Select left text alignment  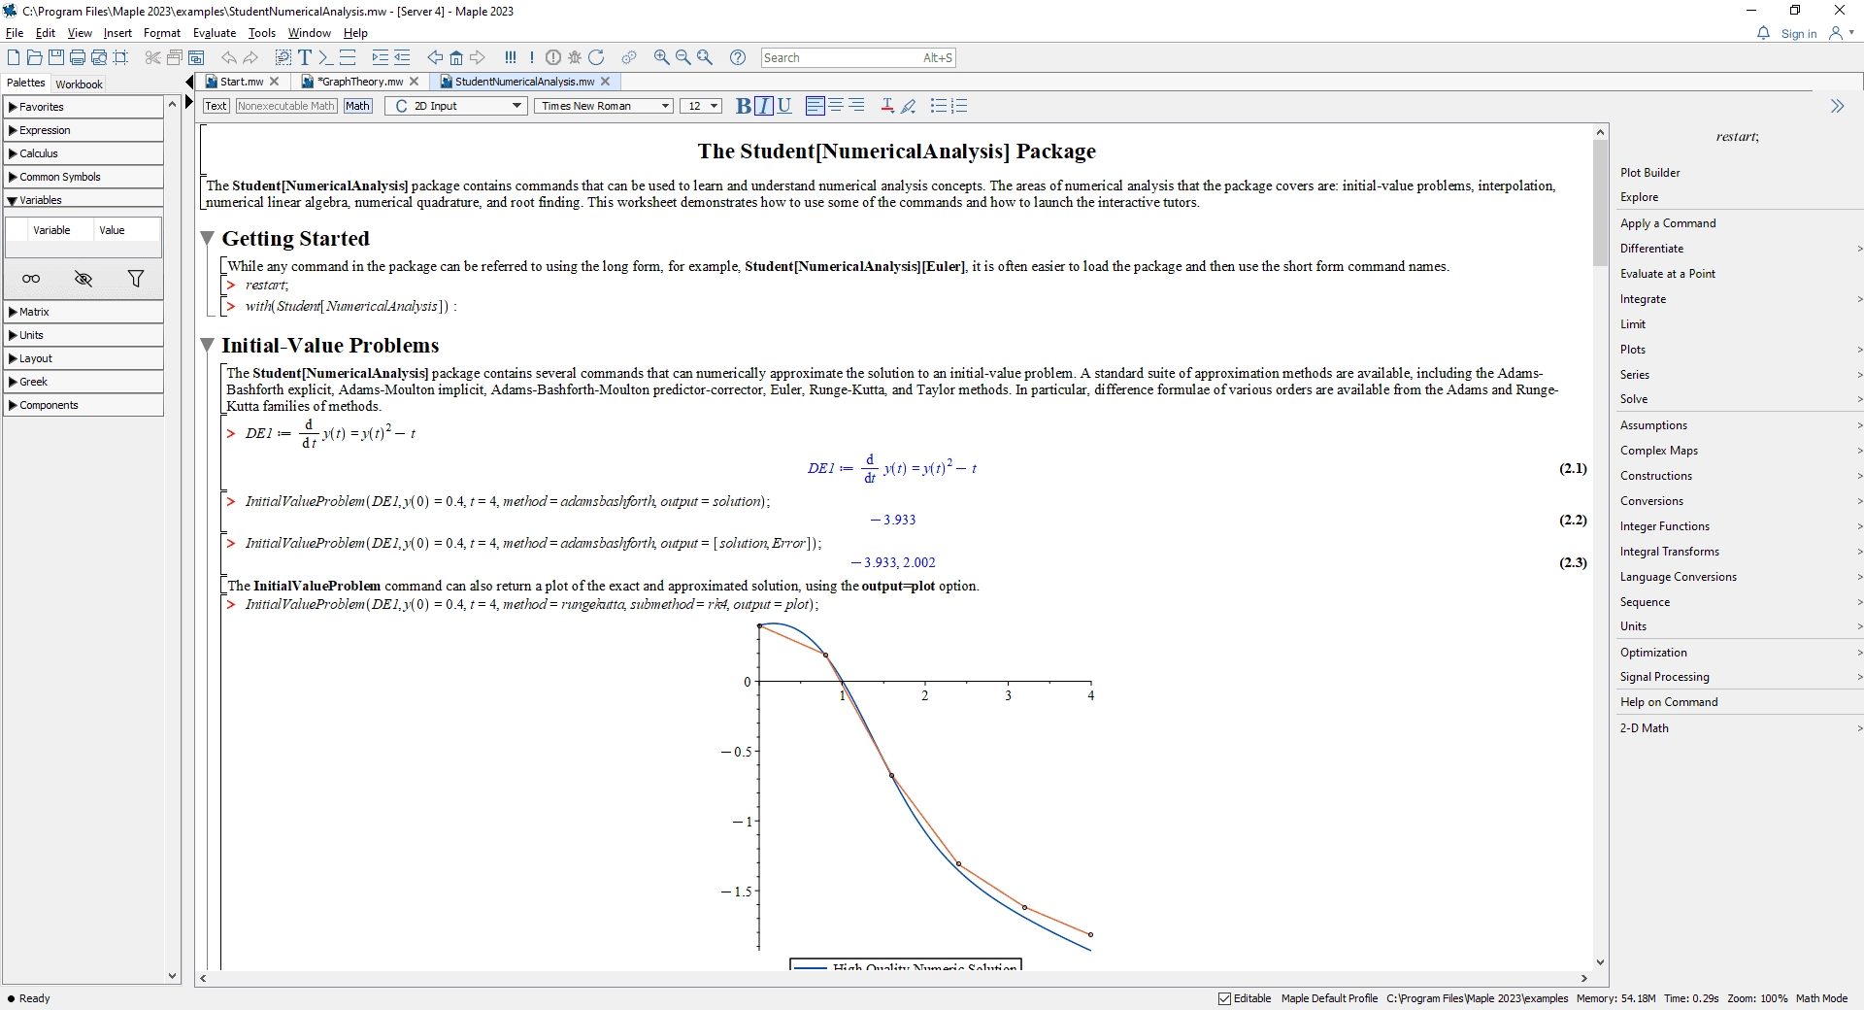point(815,106)
